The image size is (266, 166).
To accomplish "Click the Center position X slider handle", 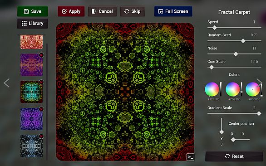I will pyautogui.click(x=233, y=140).
